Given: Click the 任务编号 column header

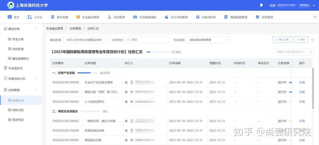Looking at the screenshot, I should (x=58, y=63).
